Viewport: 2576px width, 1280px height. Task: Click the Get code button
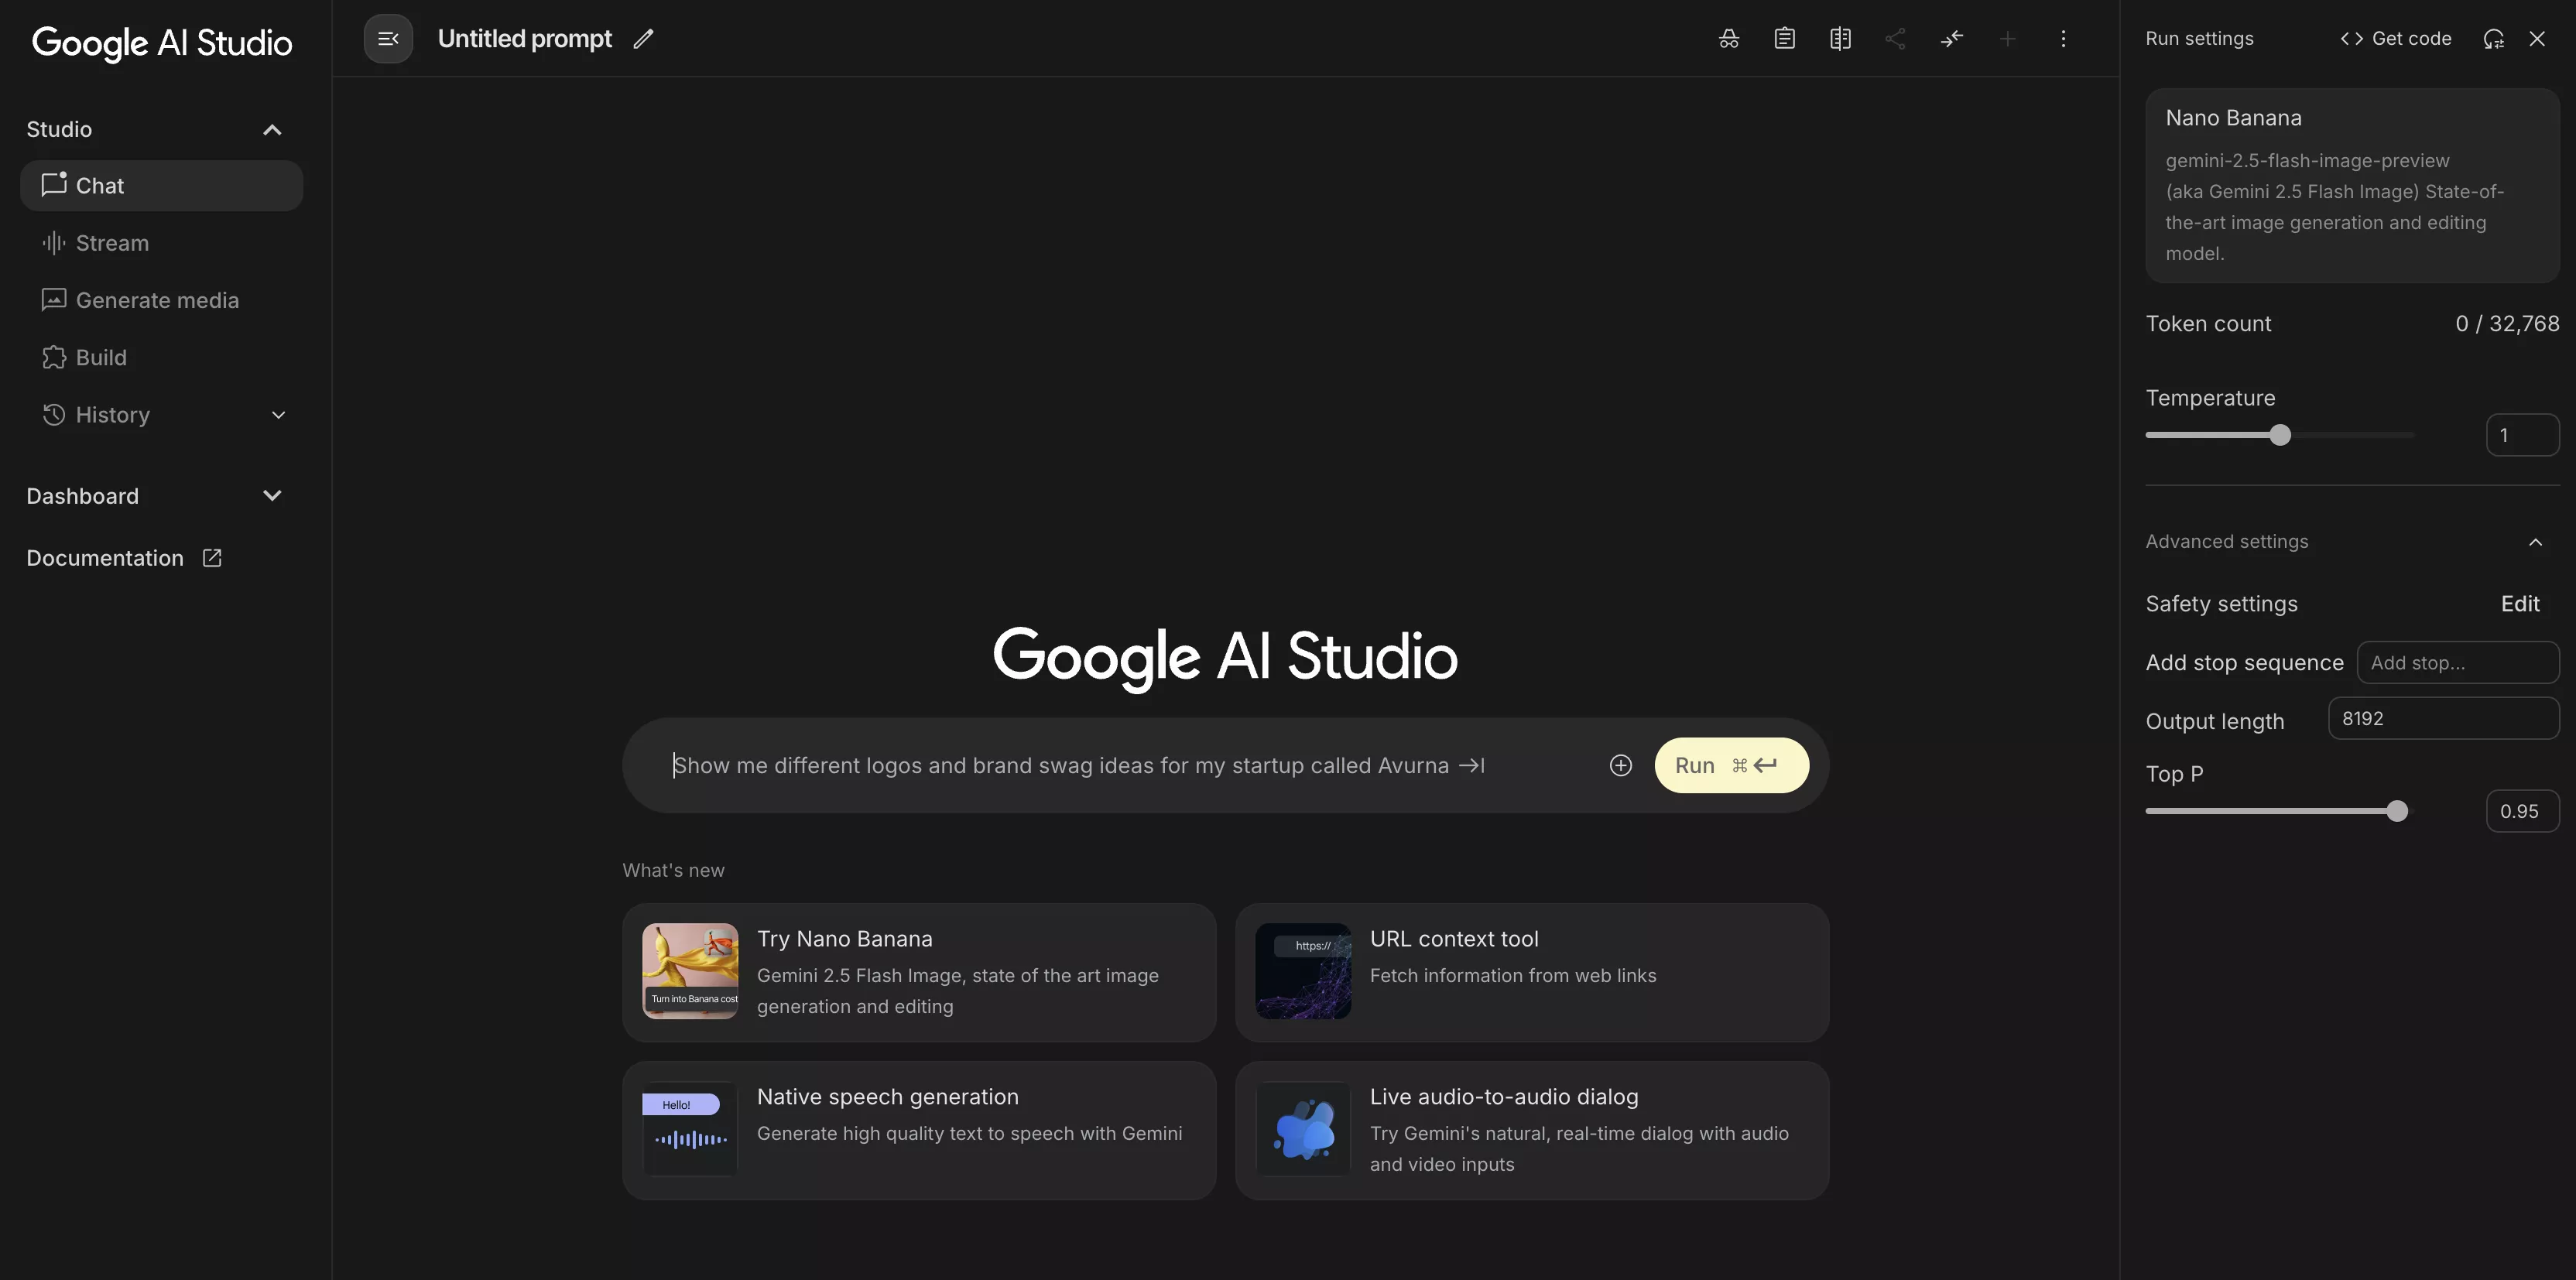[x=2396, y=39]
